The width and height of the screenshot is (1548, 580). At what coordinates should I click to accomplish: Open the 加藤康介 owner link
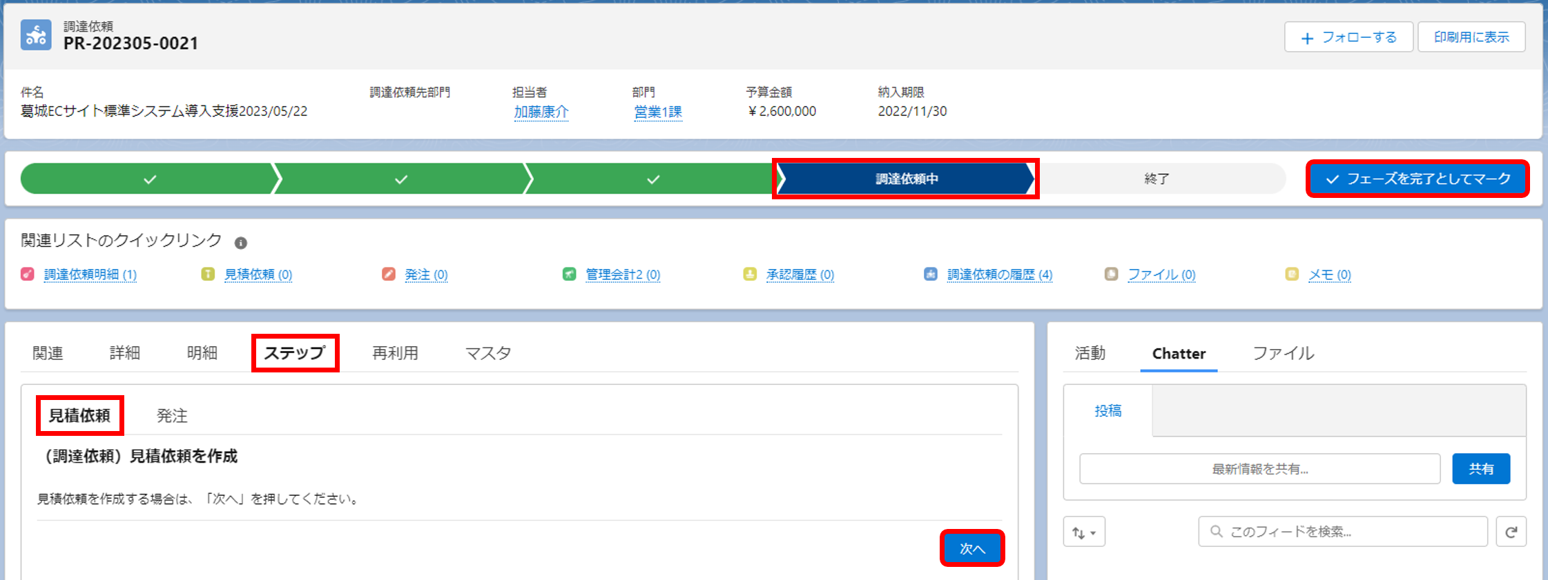point(541,112)
